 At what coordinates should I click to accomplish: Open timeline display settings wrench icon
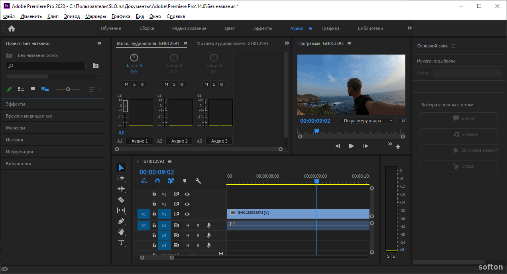point(198,181)
